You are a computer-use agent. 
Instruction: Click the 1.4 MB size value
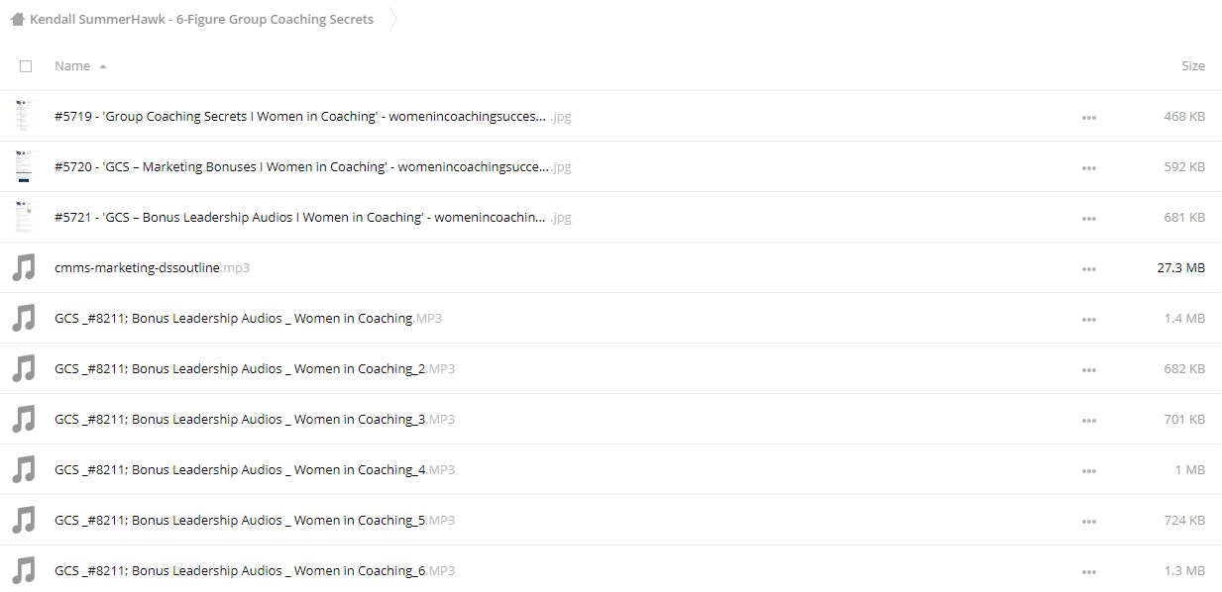point(1185,319)
